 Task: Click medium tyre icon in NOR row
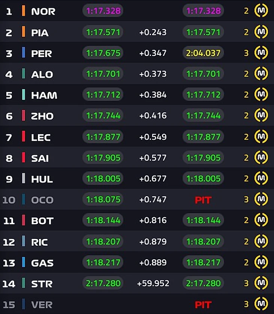(x=261, y=11)
